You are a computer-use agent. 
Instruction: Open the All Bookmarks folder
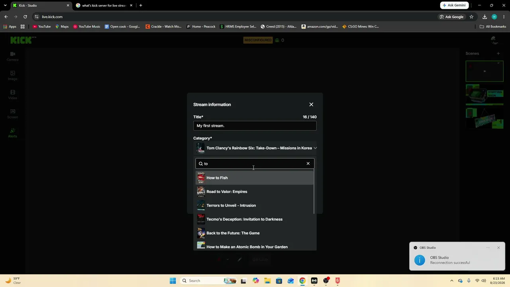(x=493, y=27)
